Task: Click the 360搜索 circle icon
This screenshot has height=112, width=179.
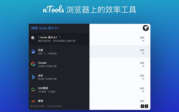Action: pos(33,90)
